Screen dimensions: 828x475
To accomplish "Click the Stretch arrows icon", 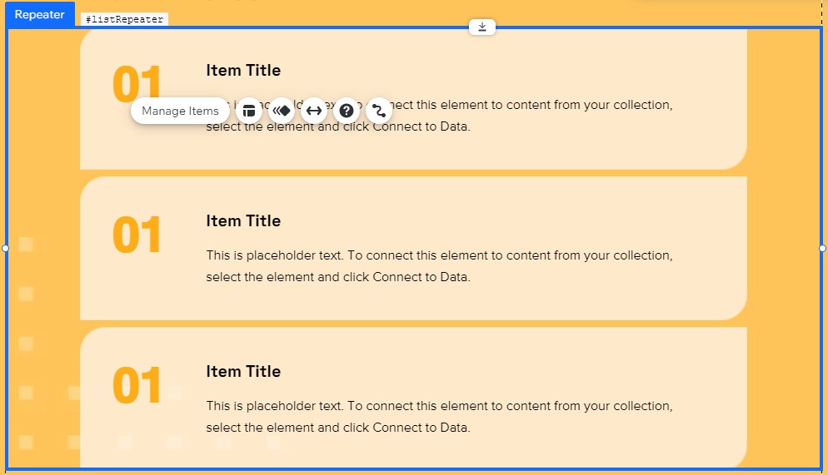I will coord(314,111).
